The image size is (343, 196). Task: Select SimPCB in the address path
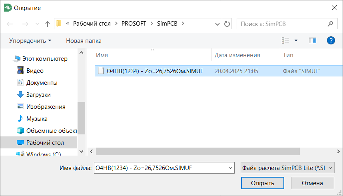167,24
